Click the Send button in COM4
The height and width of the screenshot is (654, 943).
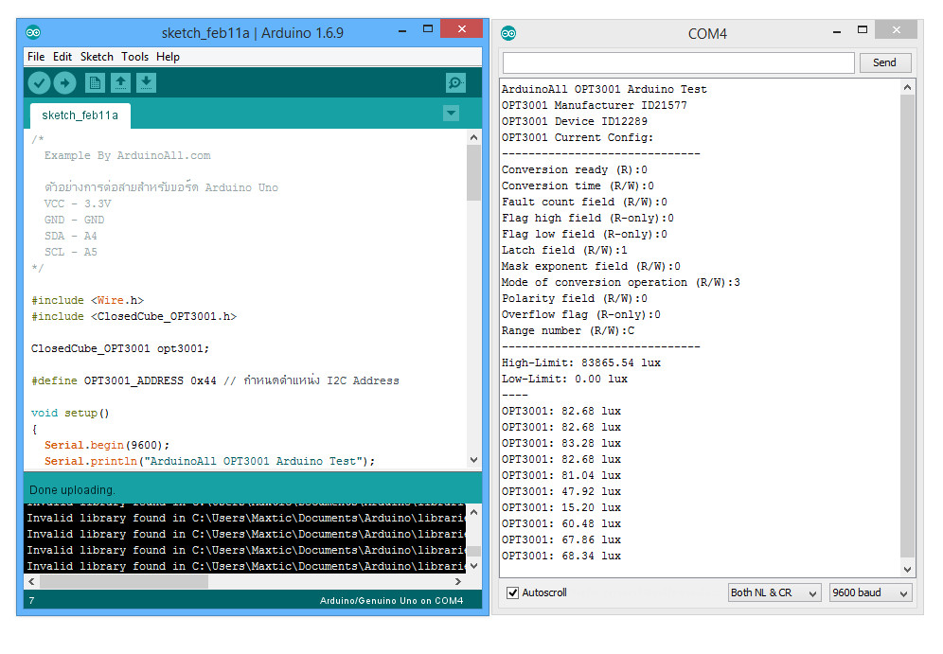point(884,62)
